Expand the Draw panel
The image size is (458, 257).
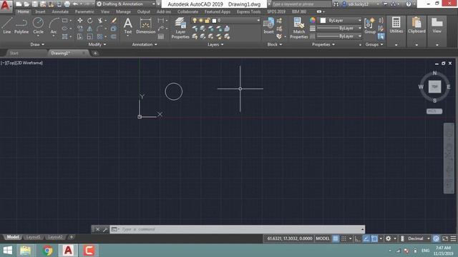click(37, 44)
